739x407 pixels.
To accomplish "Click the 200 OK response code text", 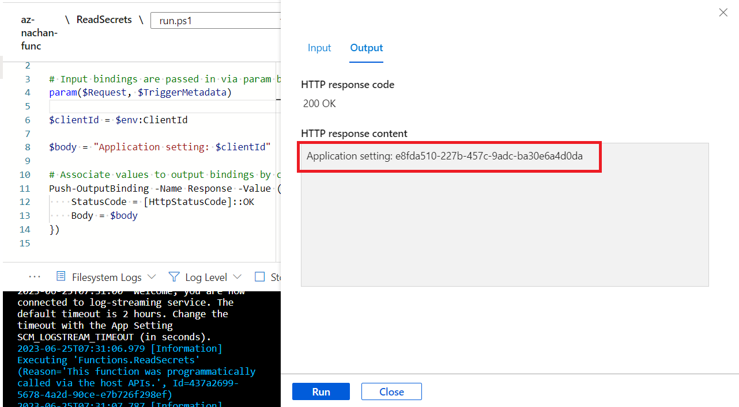I will (x=319, y=104).
